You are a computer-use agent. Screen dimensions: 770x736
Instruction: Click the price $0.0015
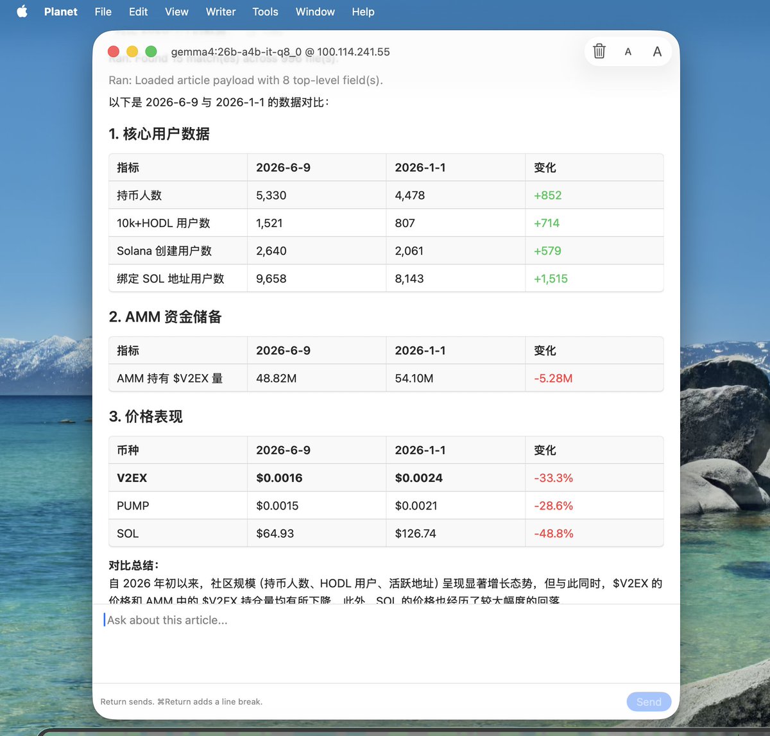click(x=277, y=506)
